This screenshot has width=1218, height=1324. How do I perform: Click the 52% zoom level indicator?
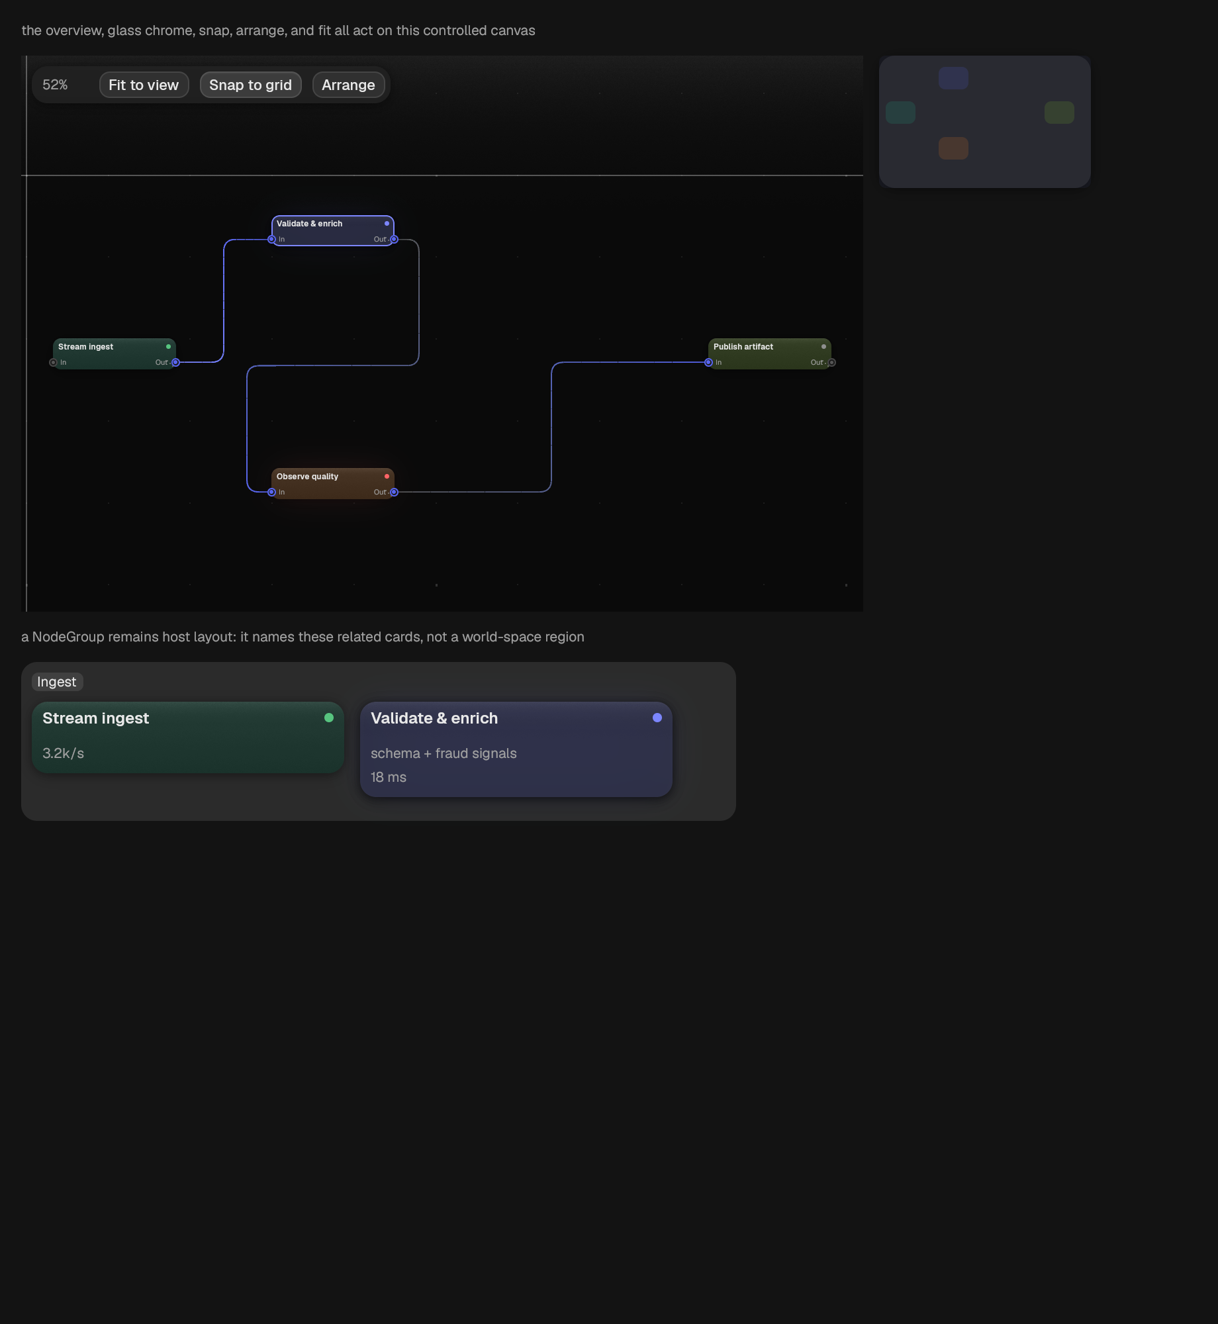pyautogui.click(x=55, y=85)
